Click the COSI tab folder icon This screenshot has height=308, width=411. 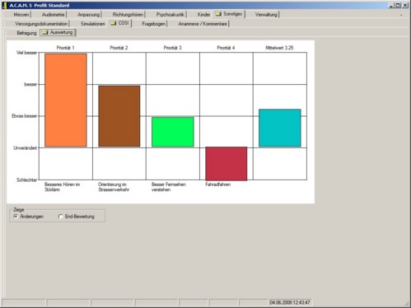113,23
